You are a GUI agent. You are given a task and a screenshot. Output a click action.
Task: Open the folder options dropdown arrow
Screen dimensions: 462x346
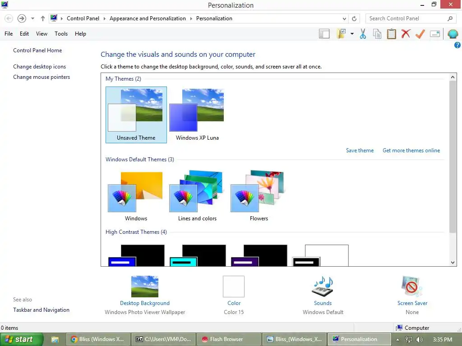point(352,34)
